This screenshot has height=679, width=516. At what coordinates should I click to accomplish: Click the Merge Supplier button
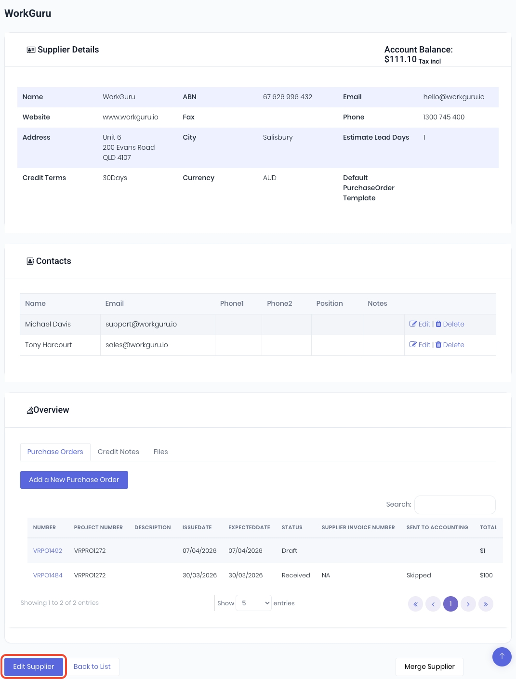point(430,666)
